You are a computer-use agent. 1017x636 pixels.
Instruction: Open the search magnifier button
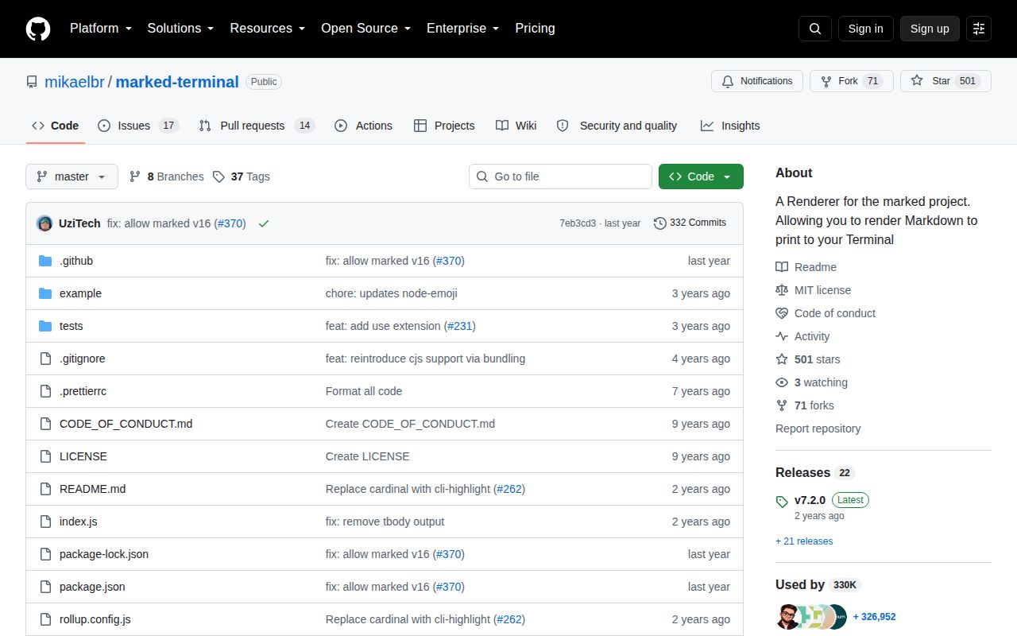tap(815, 29)
